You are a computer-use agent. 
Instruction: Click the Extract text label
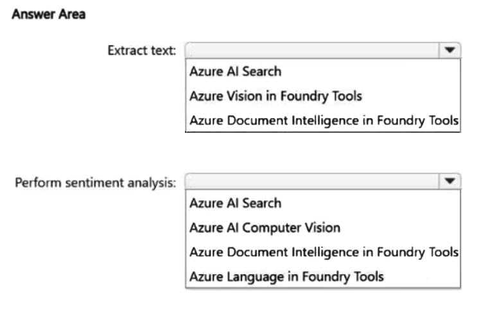(x=142, y=50)
